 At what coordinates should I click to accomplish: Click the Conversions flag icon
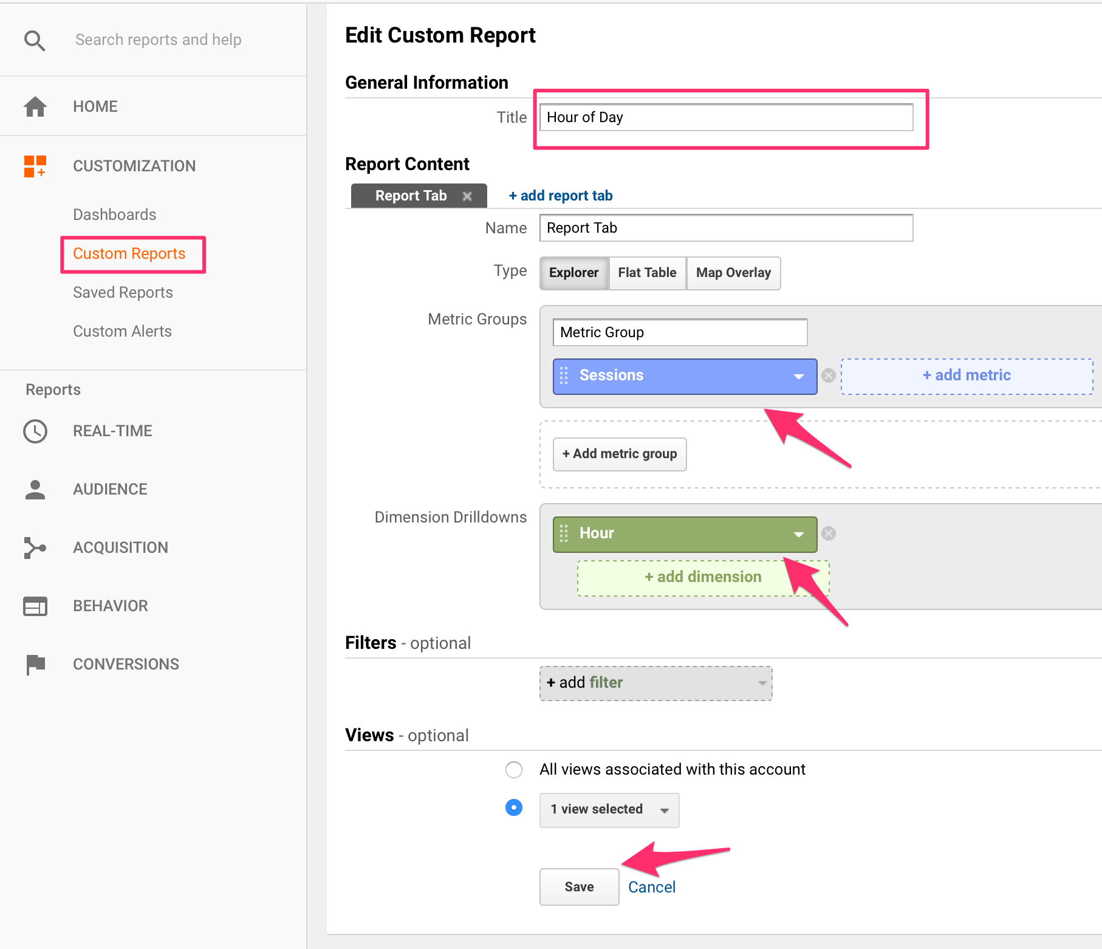(x=35, y=664)
